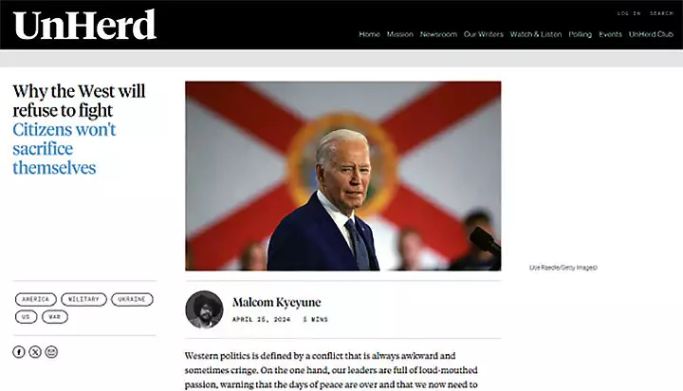Open Malcom Kyeyune's author avatar
Image resolution: width=683 pixels, height=391 pixels.
pos(204,309)
